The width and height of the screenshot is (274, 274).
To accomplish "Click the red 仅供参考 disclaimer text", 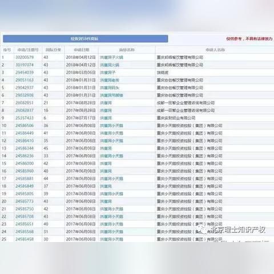I will [249, 39].
